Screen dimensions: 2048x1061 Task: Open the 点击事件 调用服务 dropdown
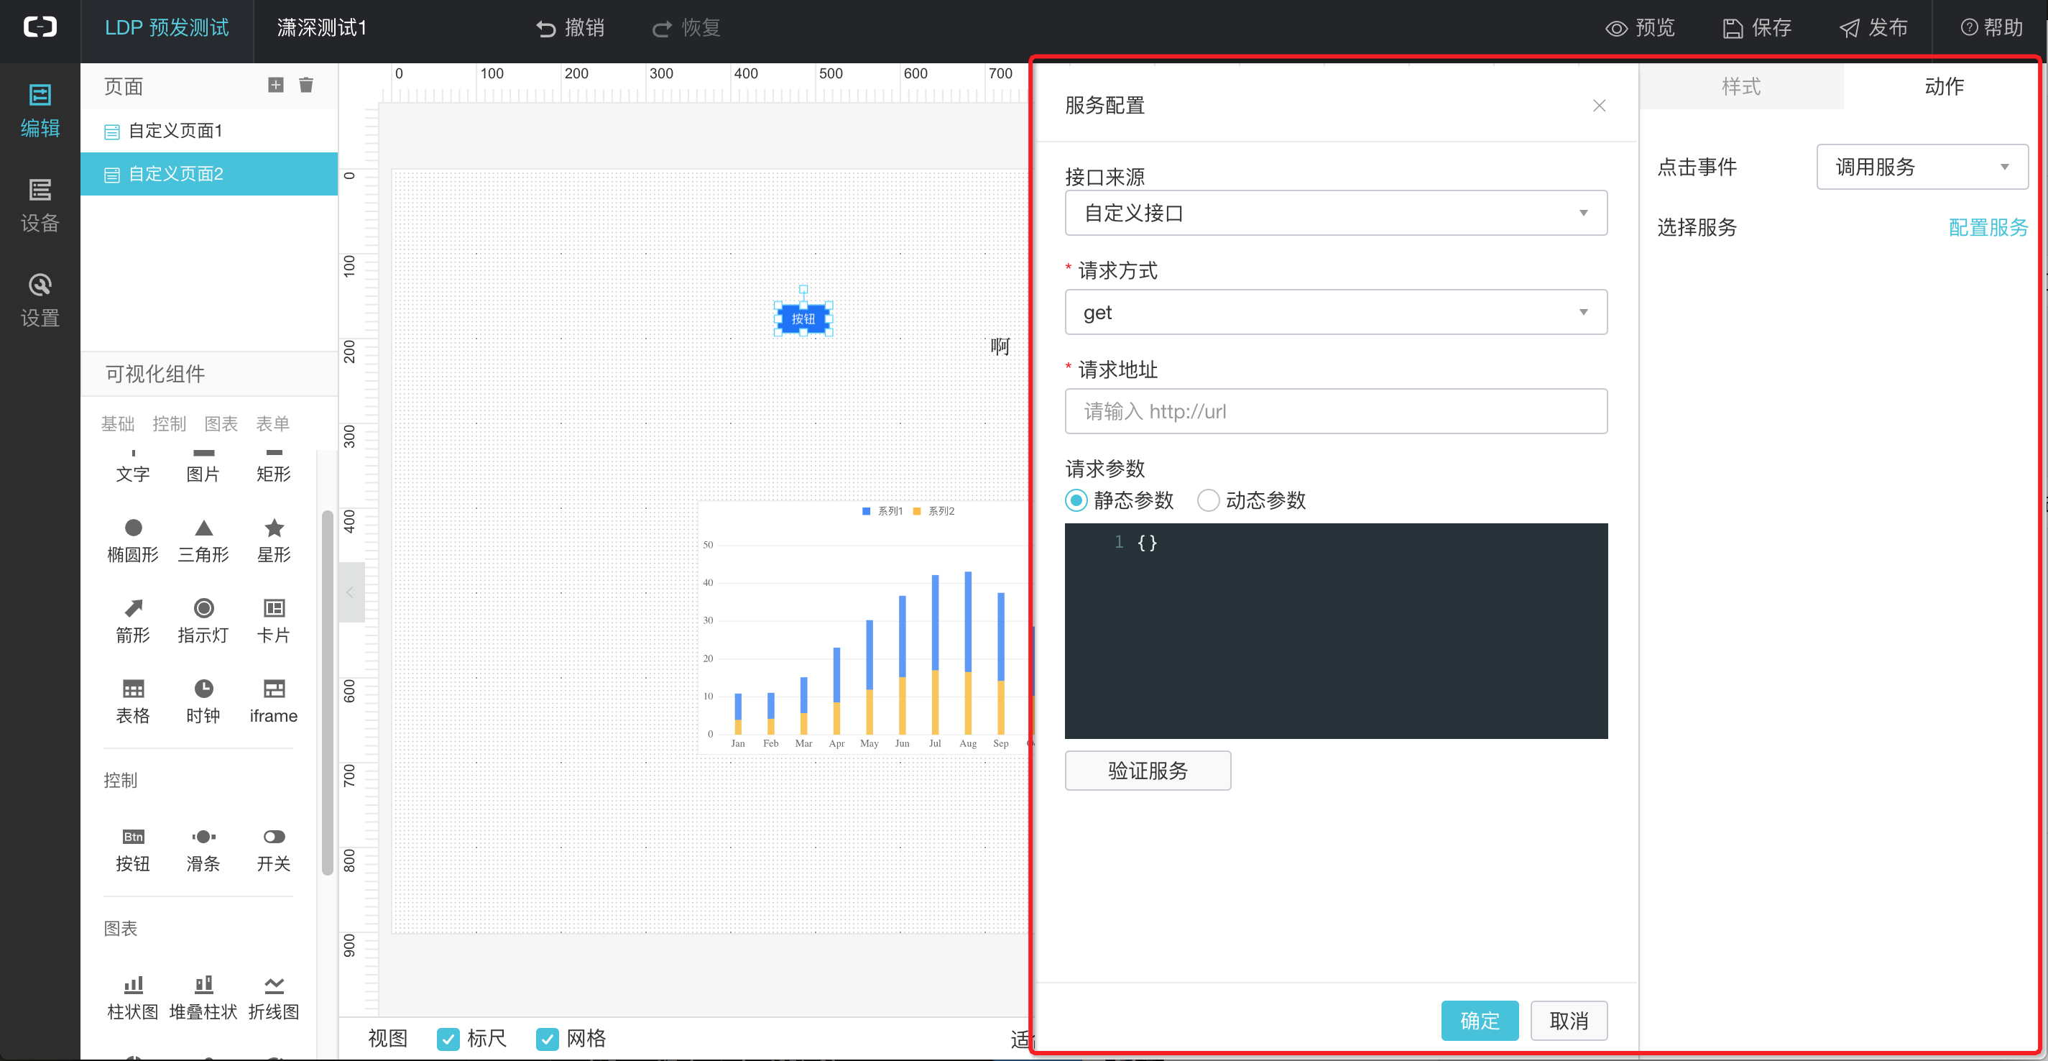click(1922, 166)
